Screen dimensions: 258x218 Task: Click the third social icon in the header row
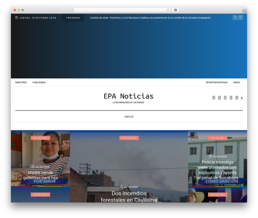pyautogui.click(x=225, y=98)
